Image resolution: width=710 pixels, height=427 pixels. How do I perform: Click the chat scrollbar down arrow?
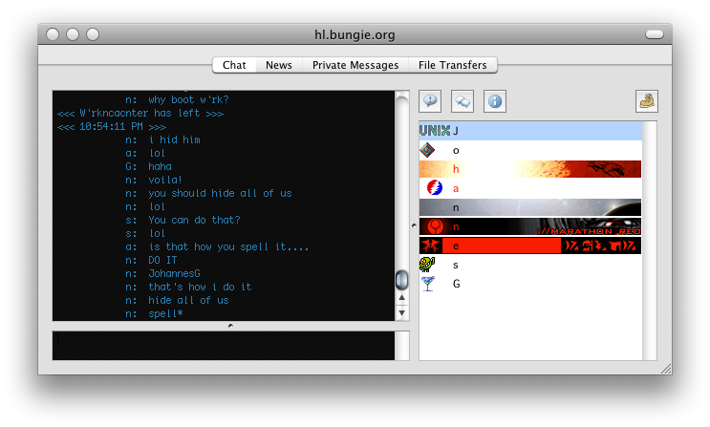(x=402, y=313)
